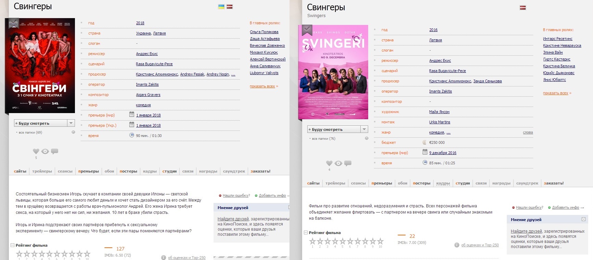Image resolution: width=593 pixels, height=260 pixels.
Task: Click Добавить инфо link on the 2016 film page
Action: 565,207
